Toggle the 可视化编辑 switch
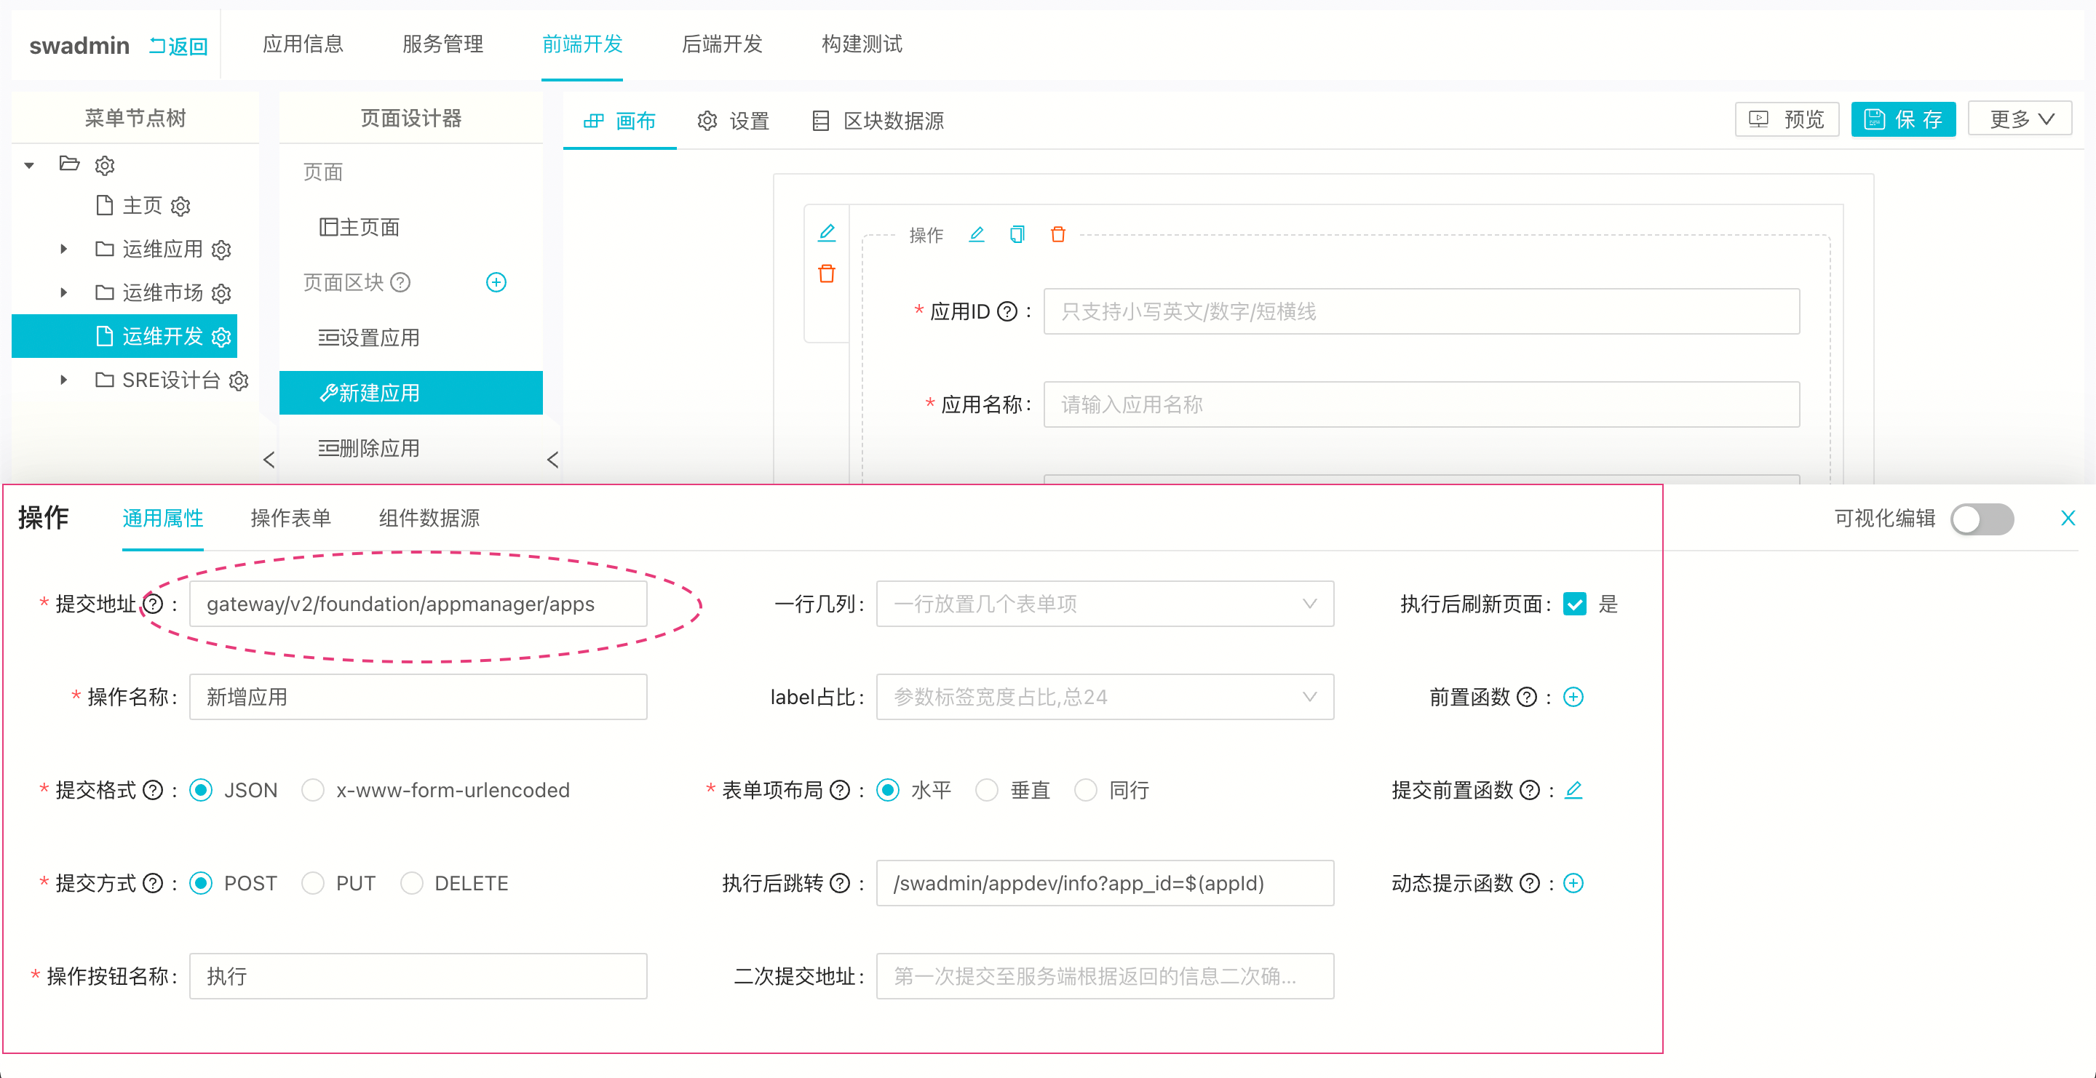Image resolution: width=2096 pixels, height=1078 pixels. coord(1981,519)
